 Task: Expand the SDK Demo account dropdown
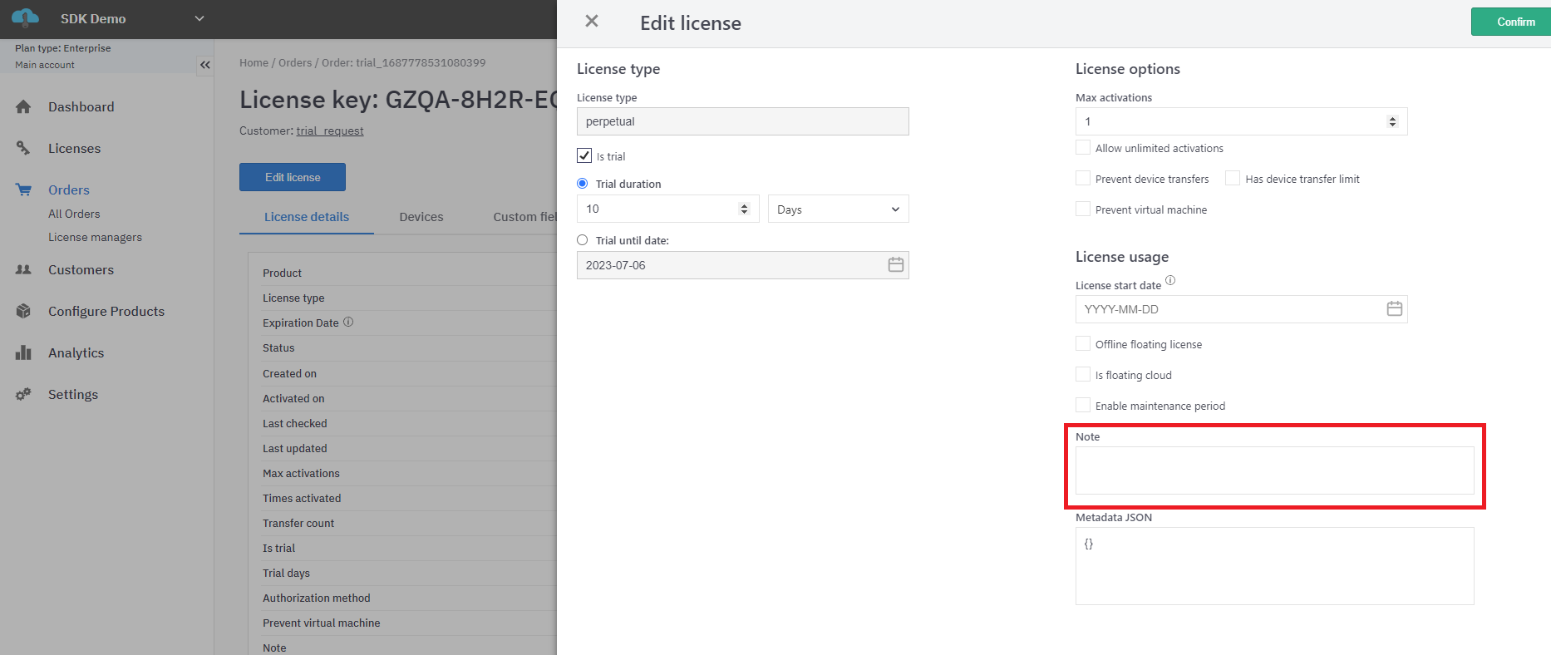point(199,18)
